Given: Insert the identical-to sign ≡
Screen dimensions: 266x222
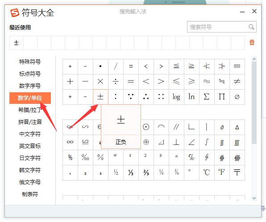Looking at the screenshot, I should click(x=237, y=66).
